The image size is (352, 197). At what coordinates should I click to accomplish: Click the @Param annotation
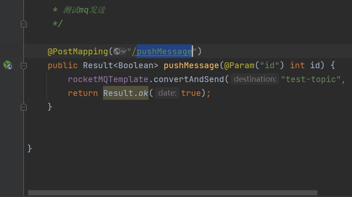[x=239, y=65]
